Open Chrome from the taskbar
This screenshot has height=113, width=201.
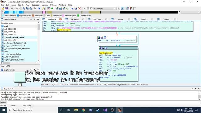(83, 110)
